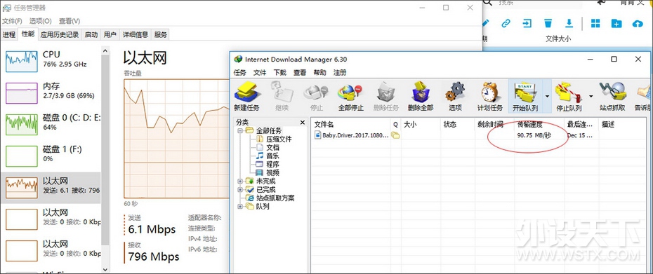Switch to the 详细信息 tab
This screenshot has height=274, width=653.
pos(136,35)
